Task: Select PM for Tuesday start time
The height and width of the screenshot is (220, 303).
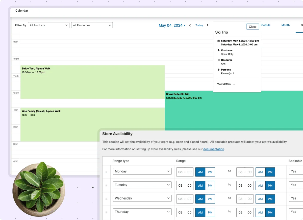Action: tap(210, 185)
